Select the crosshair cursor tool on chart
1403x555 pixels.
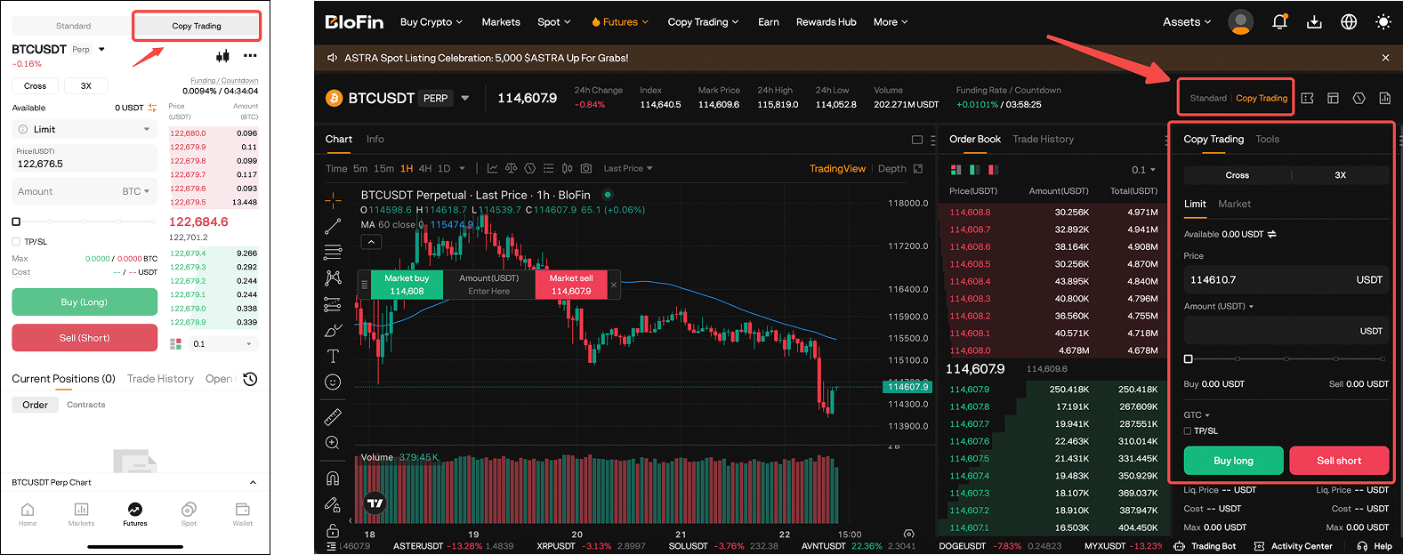(x=333, y=199)
